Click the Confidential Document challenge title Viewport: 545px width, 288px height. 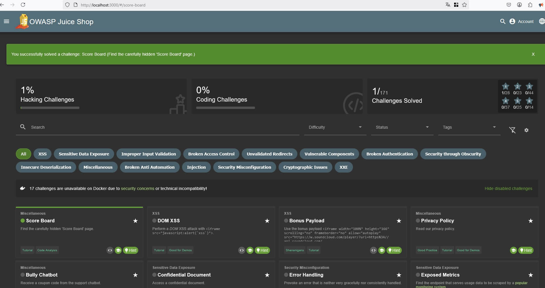[184, 275]
